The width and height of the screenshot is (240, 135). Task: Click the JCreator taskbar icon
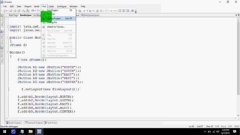tap(39, 132)
